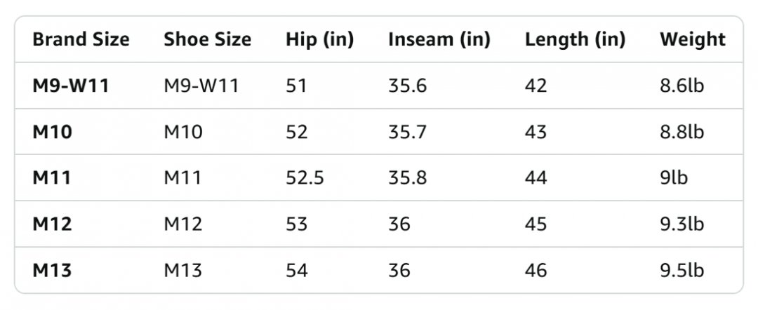Select the bold M12 brand size row label
The height and width of the screenshot is (310, 758).
coord(52,224)
